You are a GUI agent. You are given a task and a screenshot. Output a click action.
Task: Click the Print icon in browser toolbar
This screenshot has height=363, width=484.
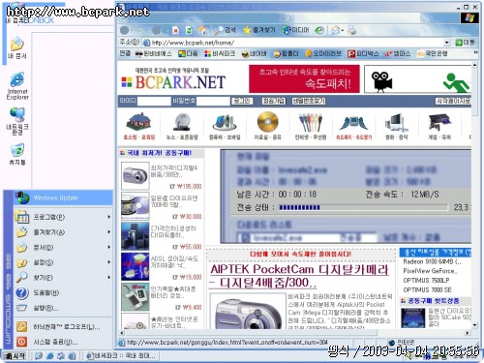[351, 30]
